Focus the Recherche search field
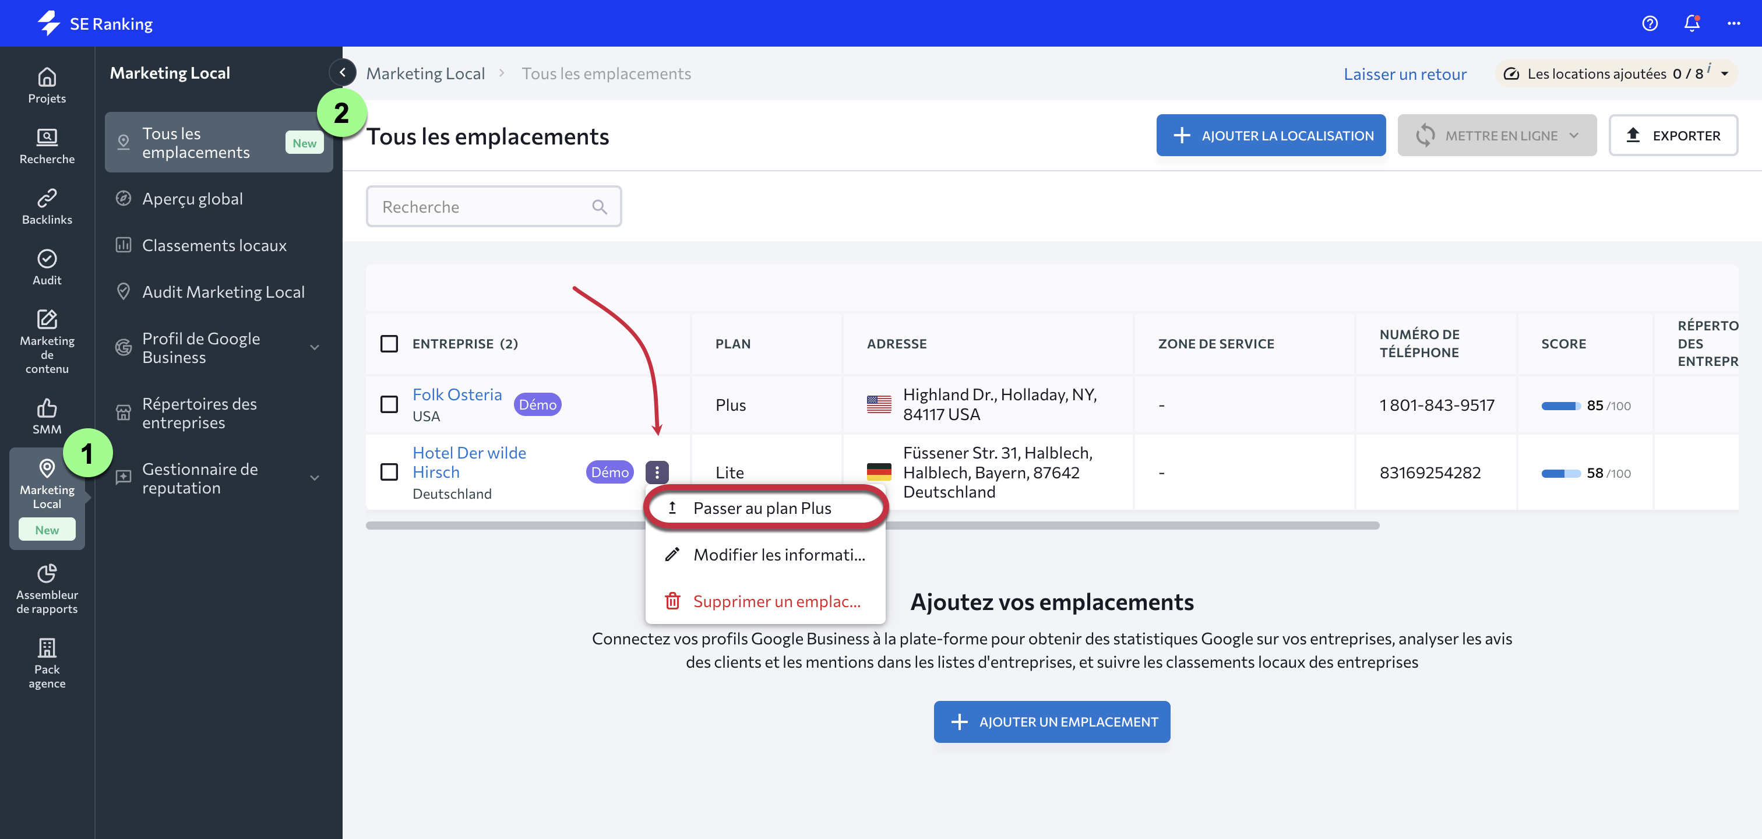 tap(494, 206)
